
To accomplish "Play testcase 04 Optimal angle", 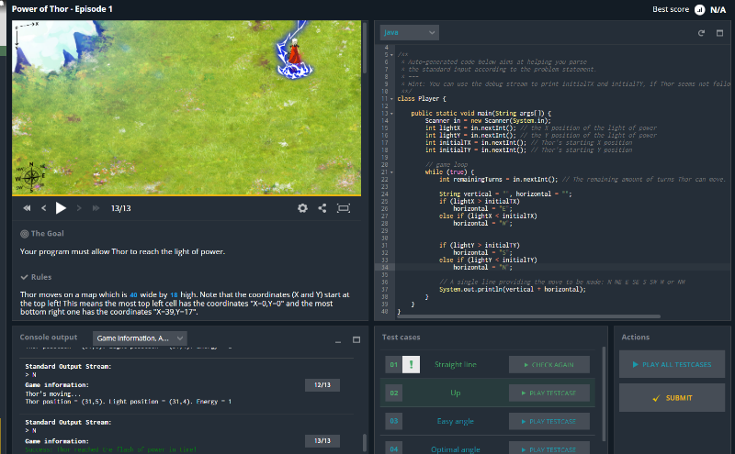I will 548,449.
